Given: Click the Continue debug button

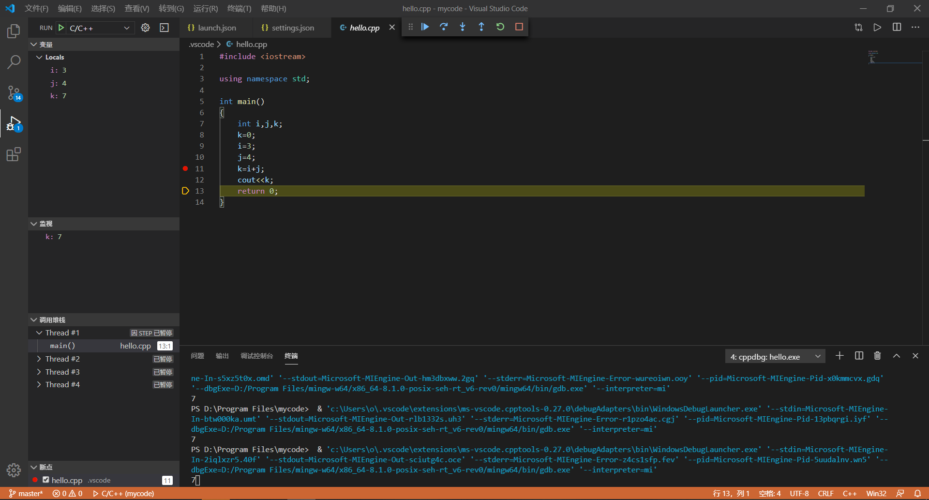Looking at the screenshot, I should (425, 27).
